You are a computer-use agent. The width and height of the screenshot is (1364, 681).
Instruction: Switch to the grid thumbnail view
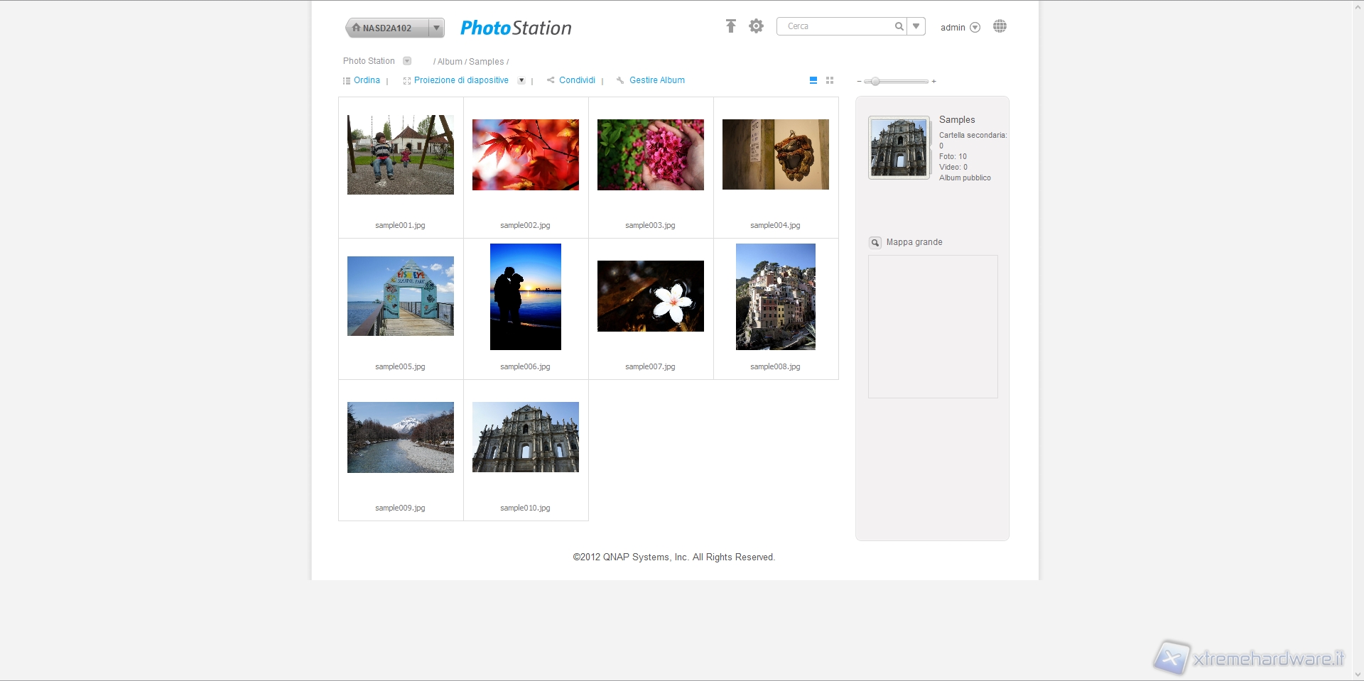point(830,80)
